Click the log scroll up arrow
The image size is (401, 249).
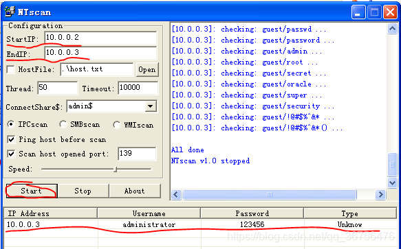(392, 29)
